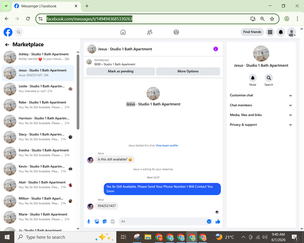Show hidden system tray icons chevron
This screenshot has width=304, height=243.
click(x=243, y=237)
